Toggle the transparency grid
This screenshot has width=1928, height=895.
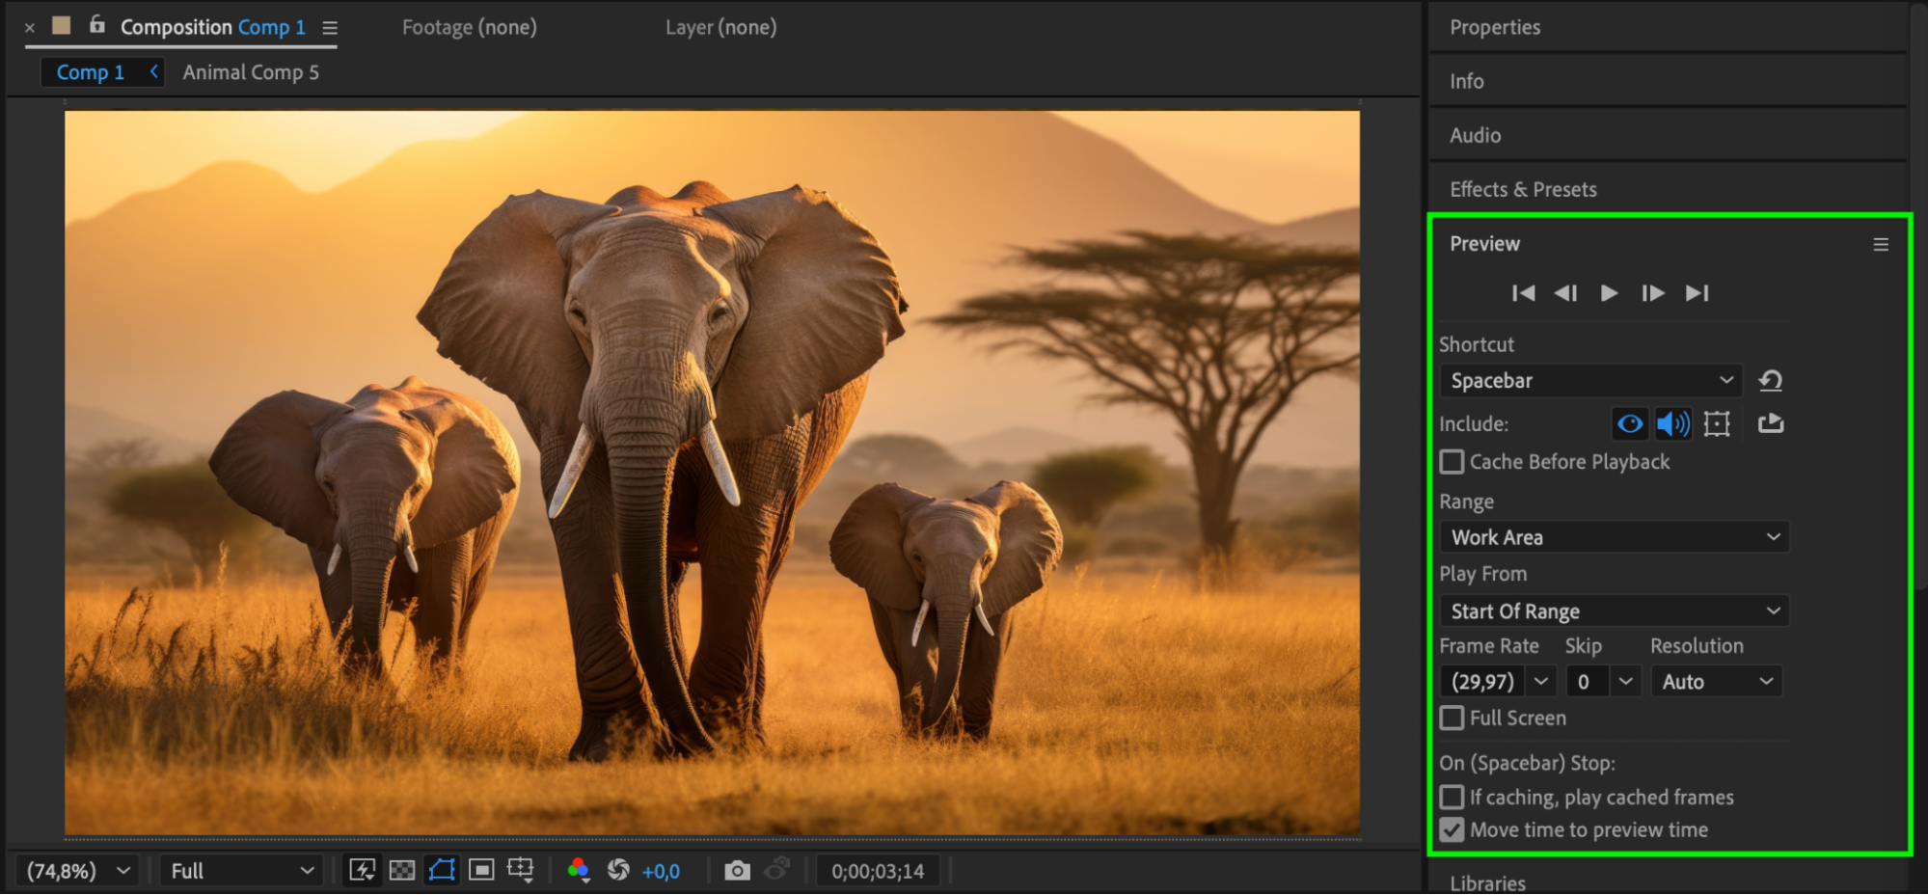point(402,871)
